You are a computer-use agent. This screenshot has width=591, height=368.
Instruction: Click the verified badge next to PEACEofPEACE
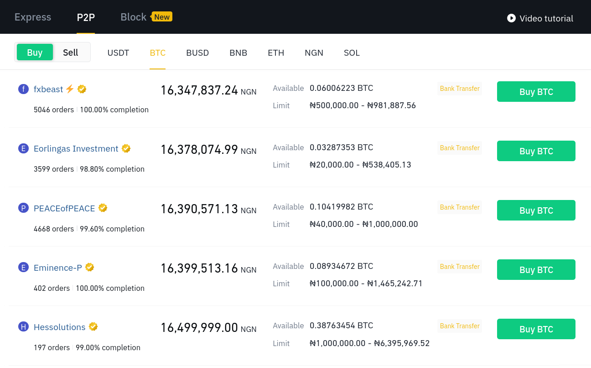click(x=103, y=208)
